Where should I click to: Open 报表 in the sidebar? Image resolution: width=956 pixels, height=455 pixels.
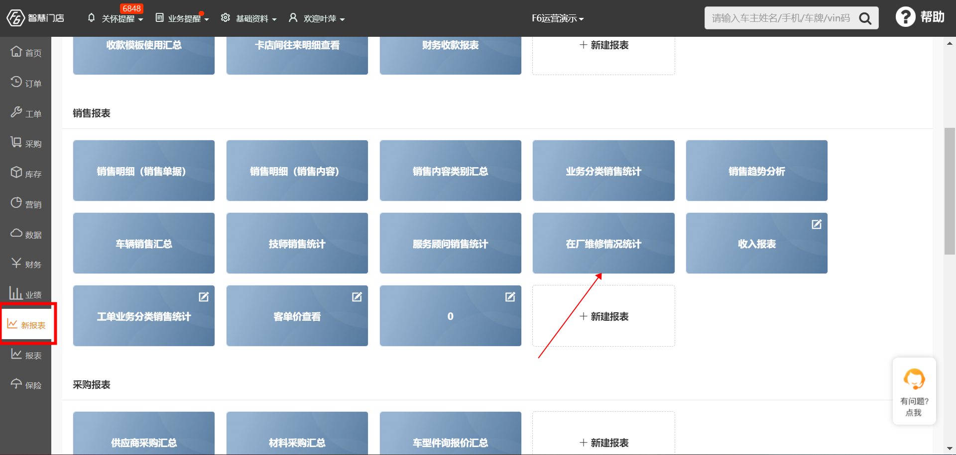pos(26,355)
